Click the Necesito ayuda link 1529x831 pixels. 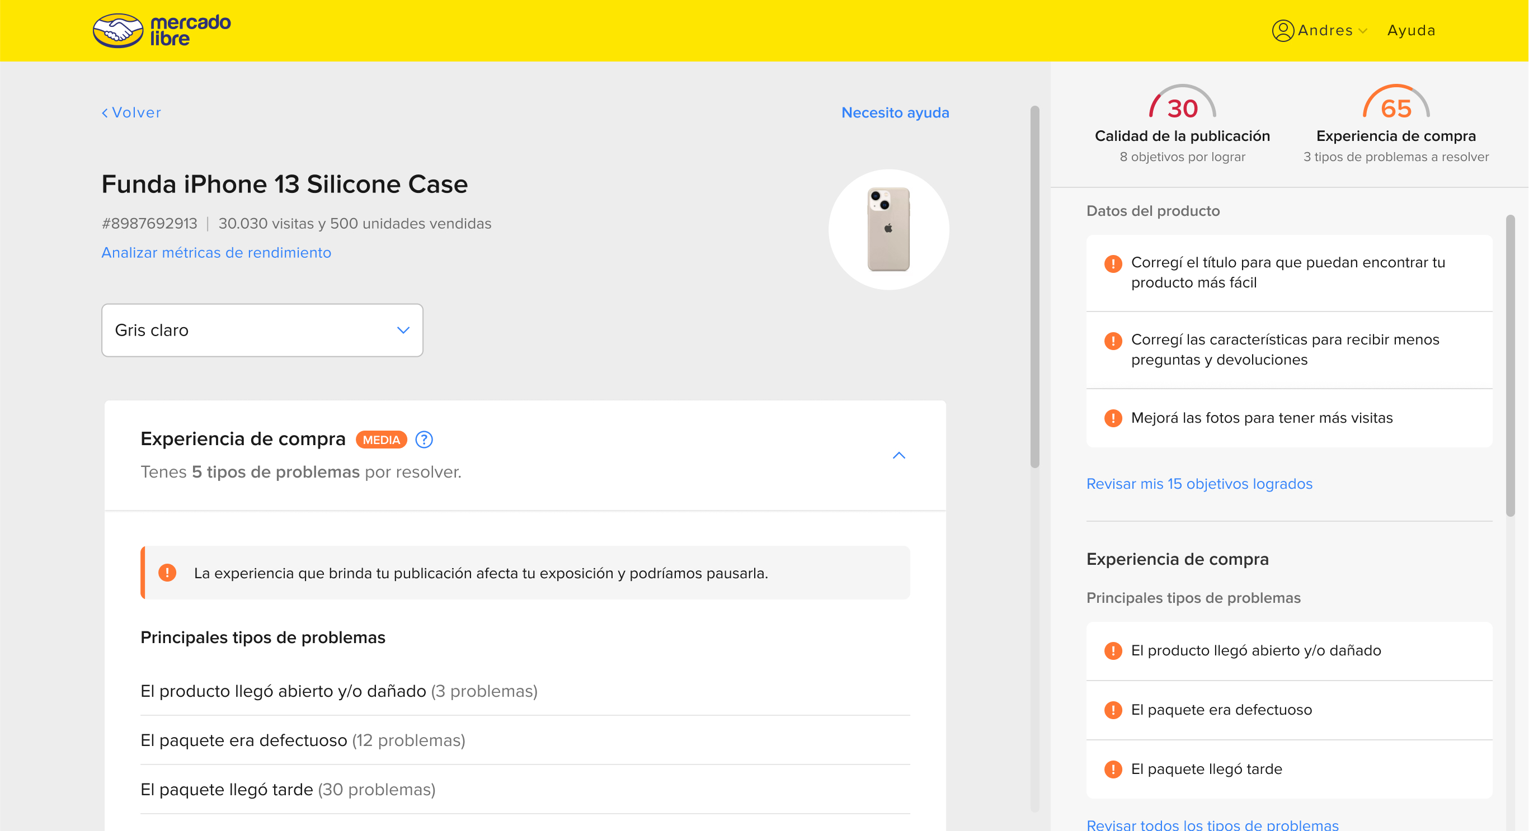(895, 113)
